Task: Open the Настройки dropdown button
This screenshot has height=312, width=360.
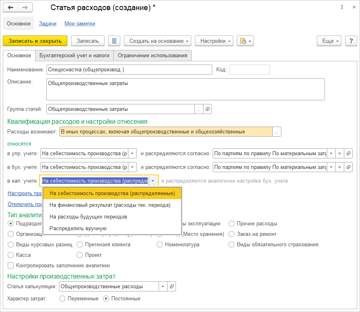Action: click(214, 41)
